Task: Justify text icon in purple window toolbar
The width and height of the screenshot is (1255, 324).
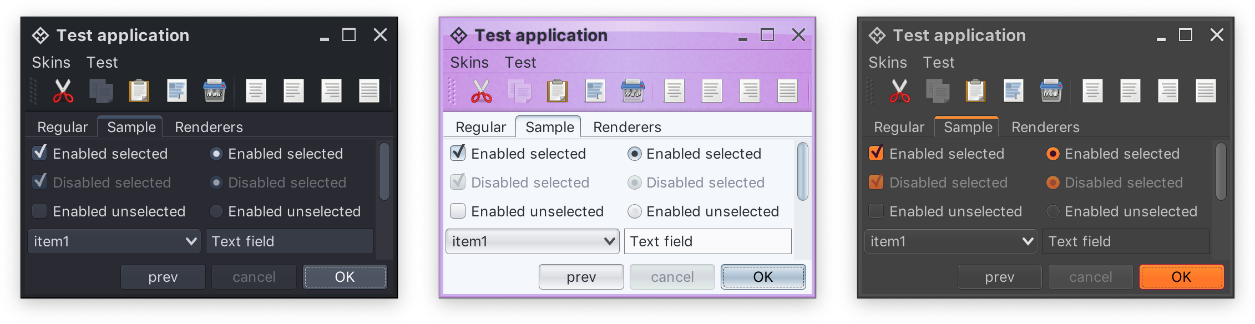Action: pos(787,91)
